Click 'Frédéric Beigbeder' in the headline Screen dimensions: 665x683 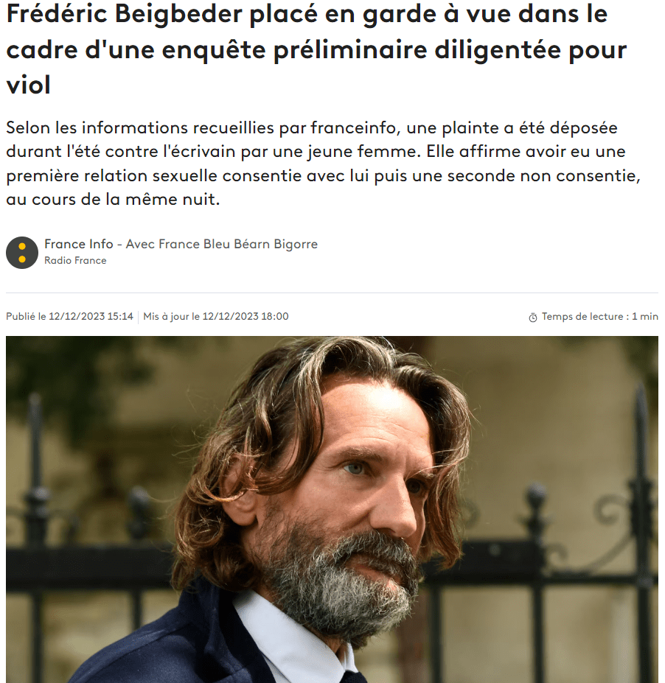pos(124,14)
